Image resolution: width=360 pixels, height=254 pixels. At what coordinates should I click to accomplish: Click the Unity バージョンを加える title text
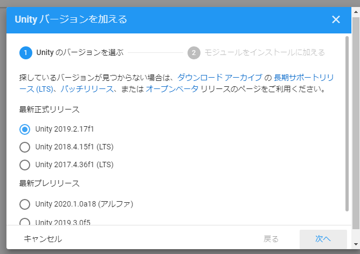(71, 19)
